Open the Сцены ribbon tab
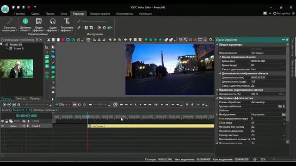 tap(35, 14)
